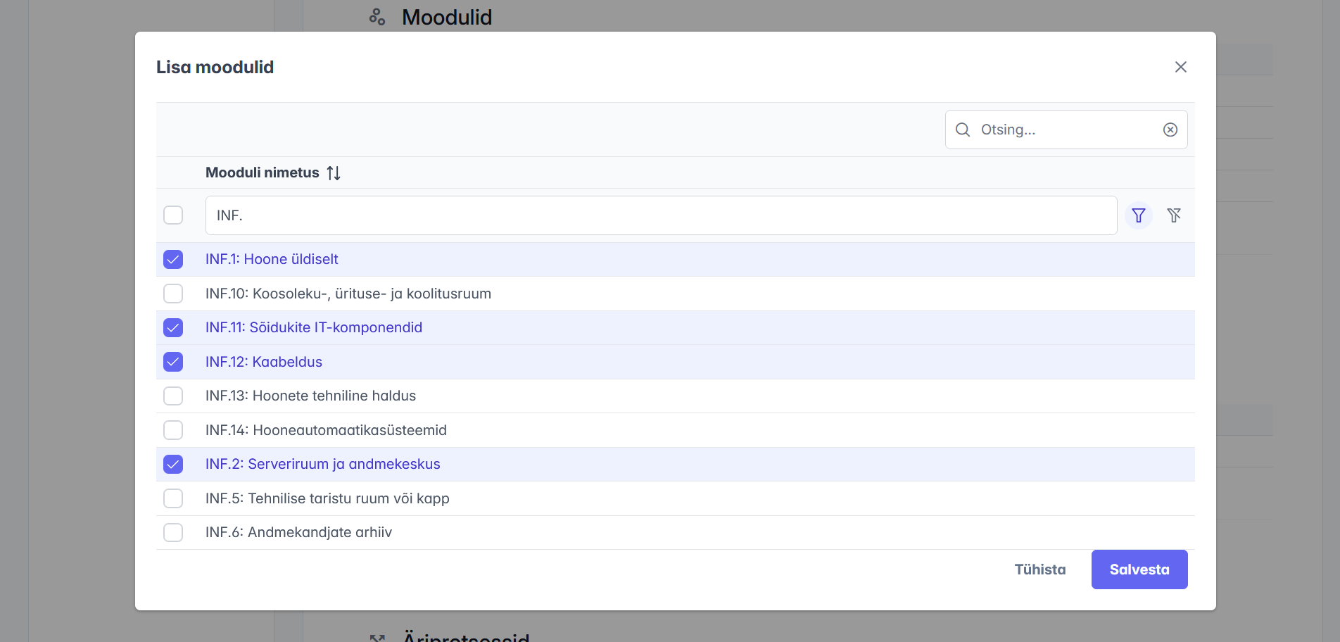1340x642 pixels.
Task: Click into the Otsing search box
Action: tap(1064, 130)
